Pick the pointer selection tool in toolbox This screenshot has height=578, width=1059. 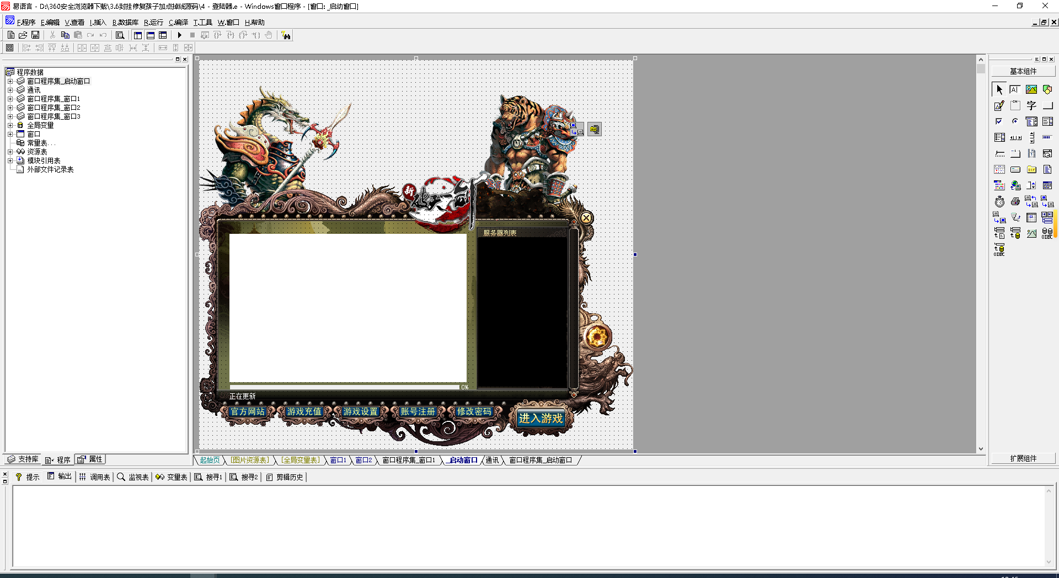[999, 89]
